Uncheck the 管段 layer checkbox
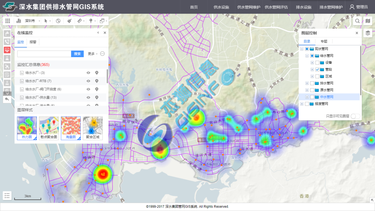 point(317,70)
